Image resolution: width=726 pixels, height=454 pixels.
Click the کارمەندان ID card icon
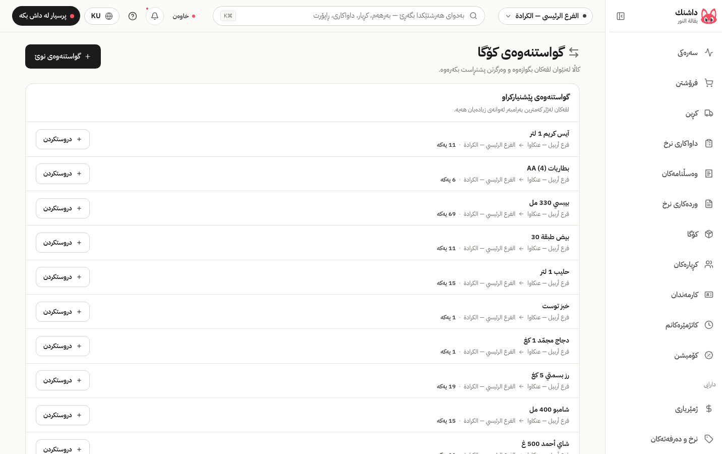point(709,295)
